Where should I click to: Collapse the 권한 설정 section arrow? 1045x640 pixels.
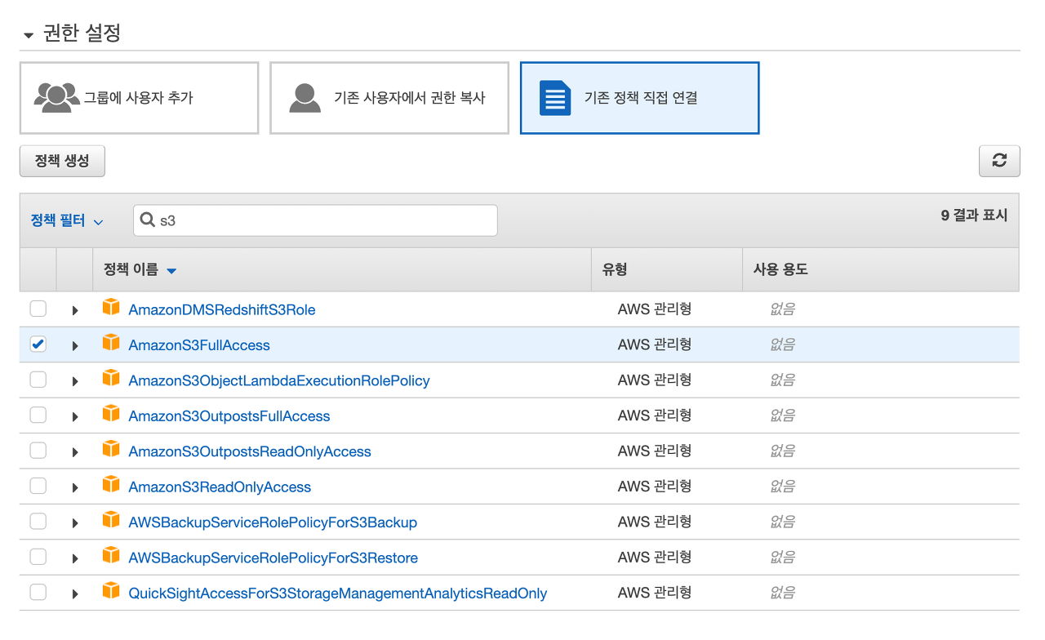click(29, 35)
